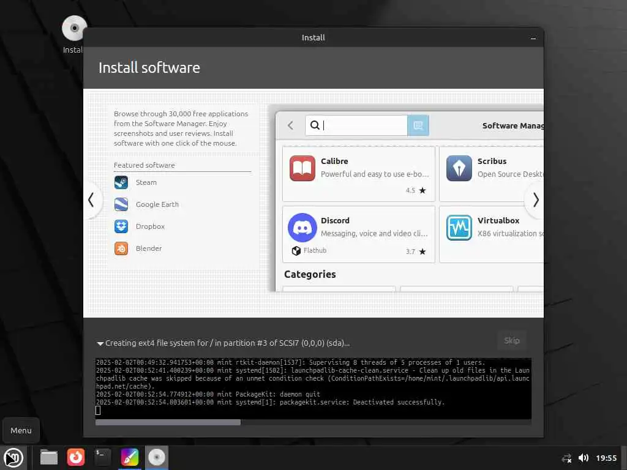This screenshot has height=470, width=627.
Task: Click the 'Google Earth' label text
Action: [x=157, y=204]
